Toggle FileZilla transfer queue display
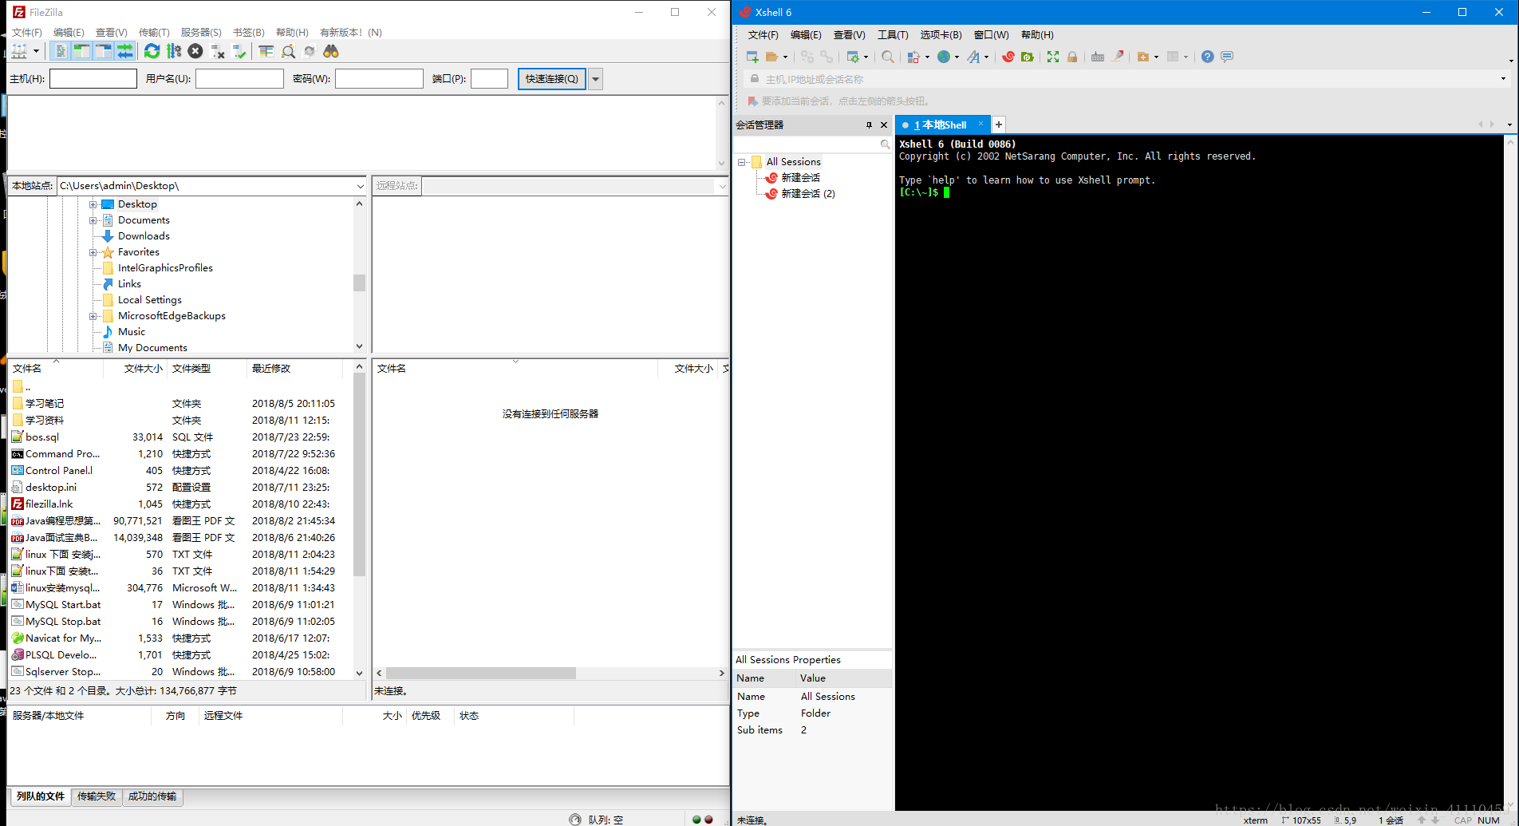The width and height of the screenshot is (1519, 826). pos(124,51)
